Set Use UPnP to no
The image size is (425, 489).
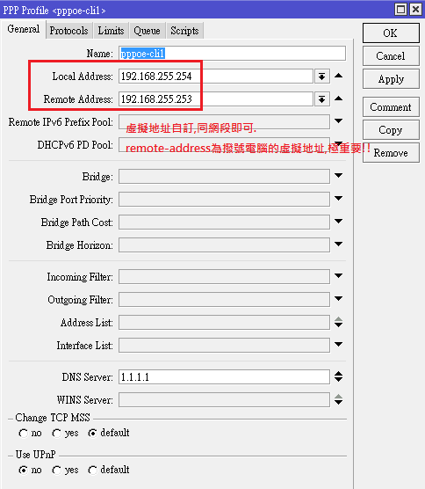[24, 471]
